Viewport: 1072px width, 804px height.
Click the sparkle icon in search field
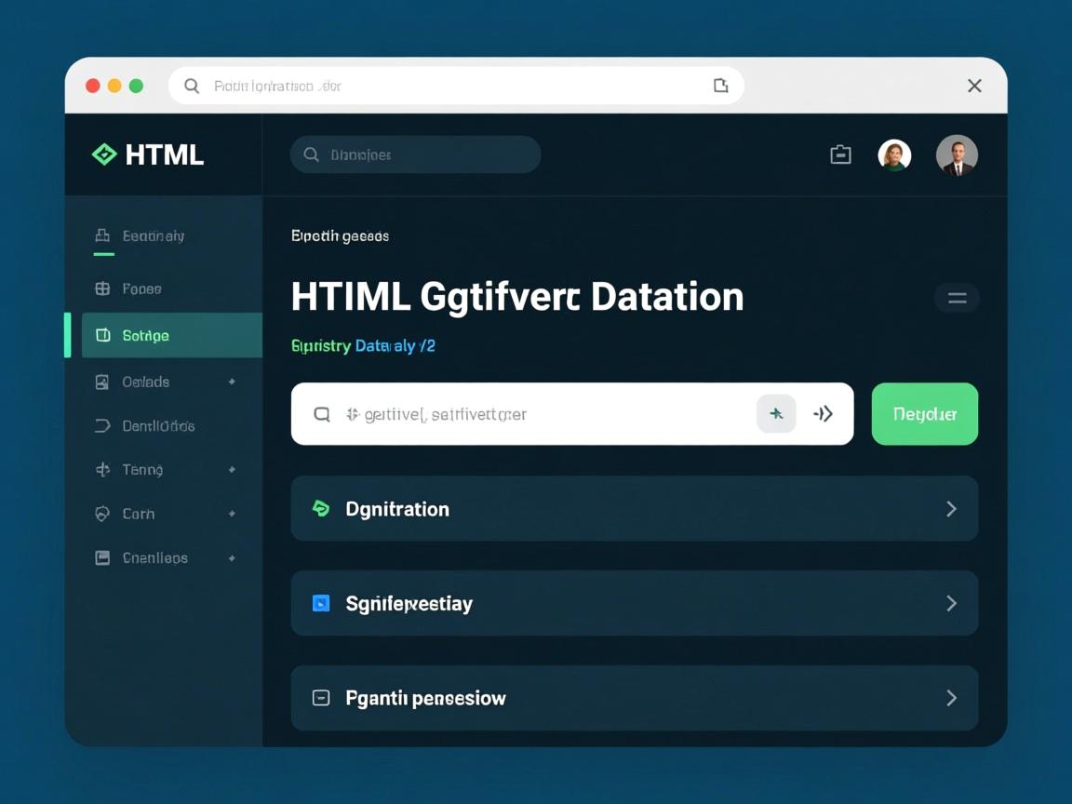click(x=776, y=414)
